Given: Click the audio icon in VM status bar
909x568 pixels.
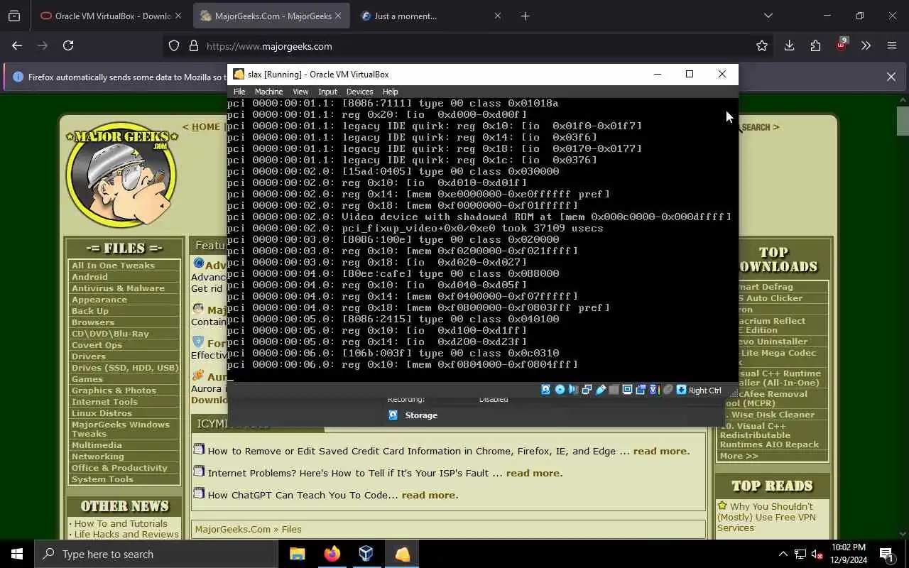Looking at the screenshot, I should click(x=573, y=390).
